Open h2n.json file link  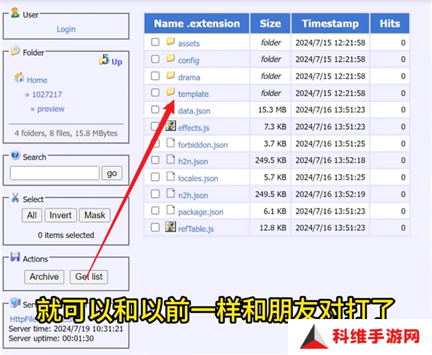pos(193,162)
